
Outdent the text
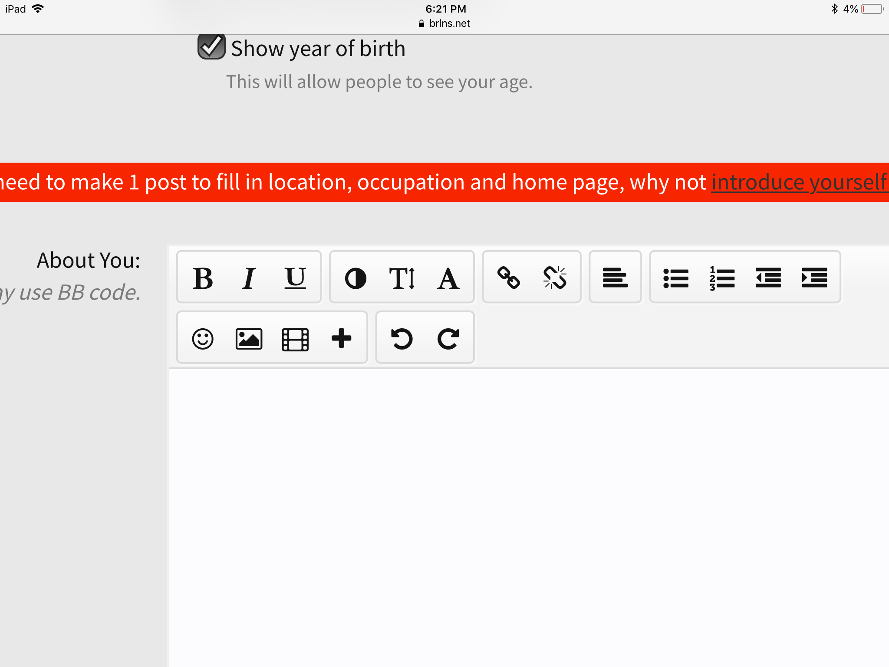pyautogui.click(x=768, y=278)
